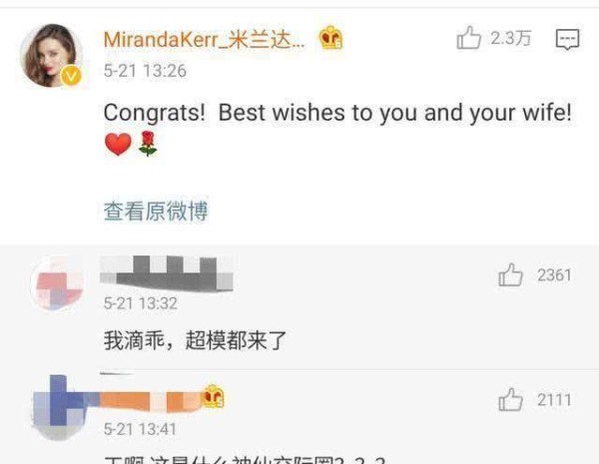Tap the red heart emoji
Viewport: 599px width, 464px height.
118,145
